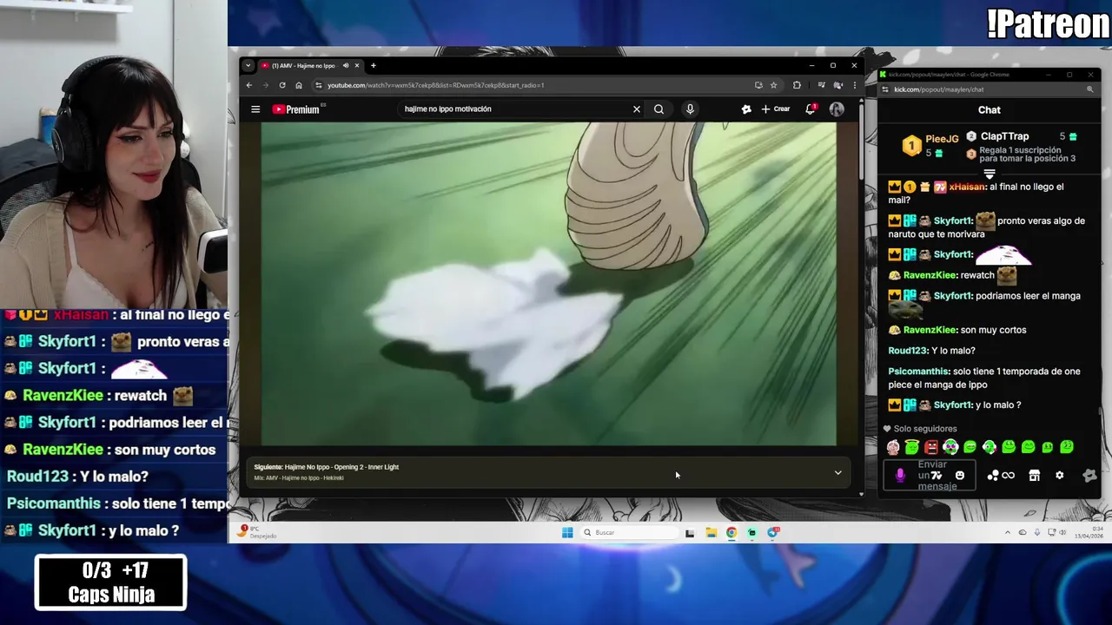Click the Crear button on YouTube

(776, 109)
